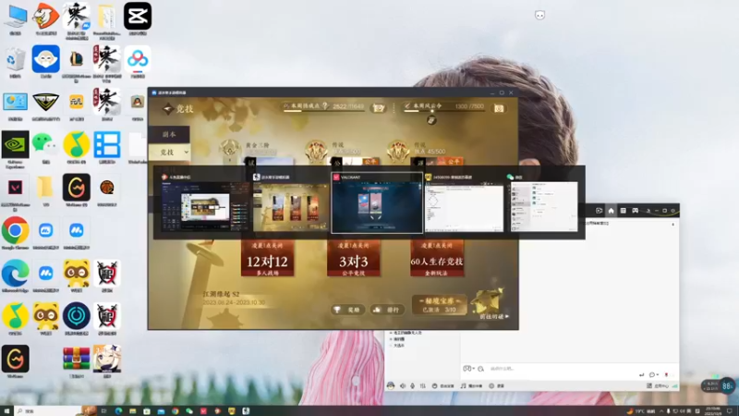Open the WinRAR archive icon
The image size is (739, 416).
(x=77, y=359)
